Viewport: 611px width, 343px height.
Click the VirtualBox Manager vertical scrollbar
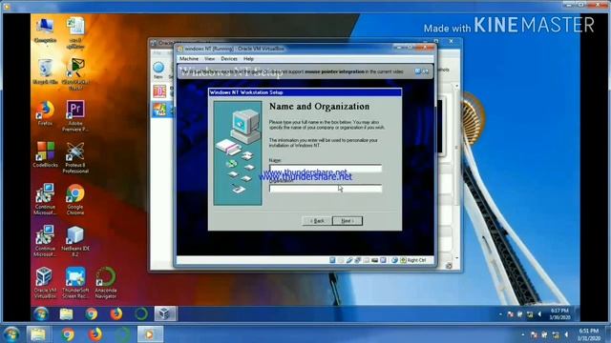[456, 171]
